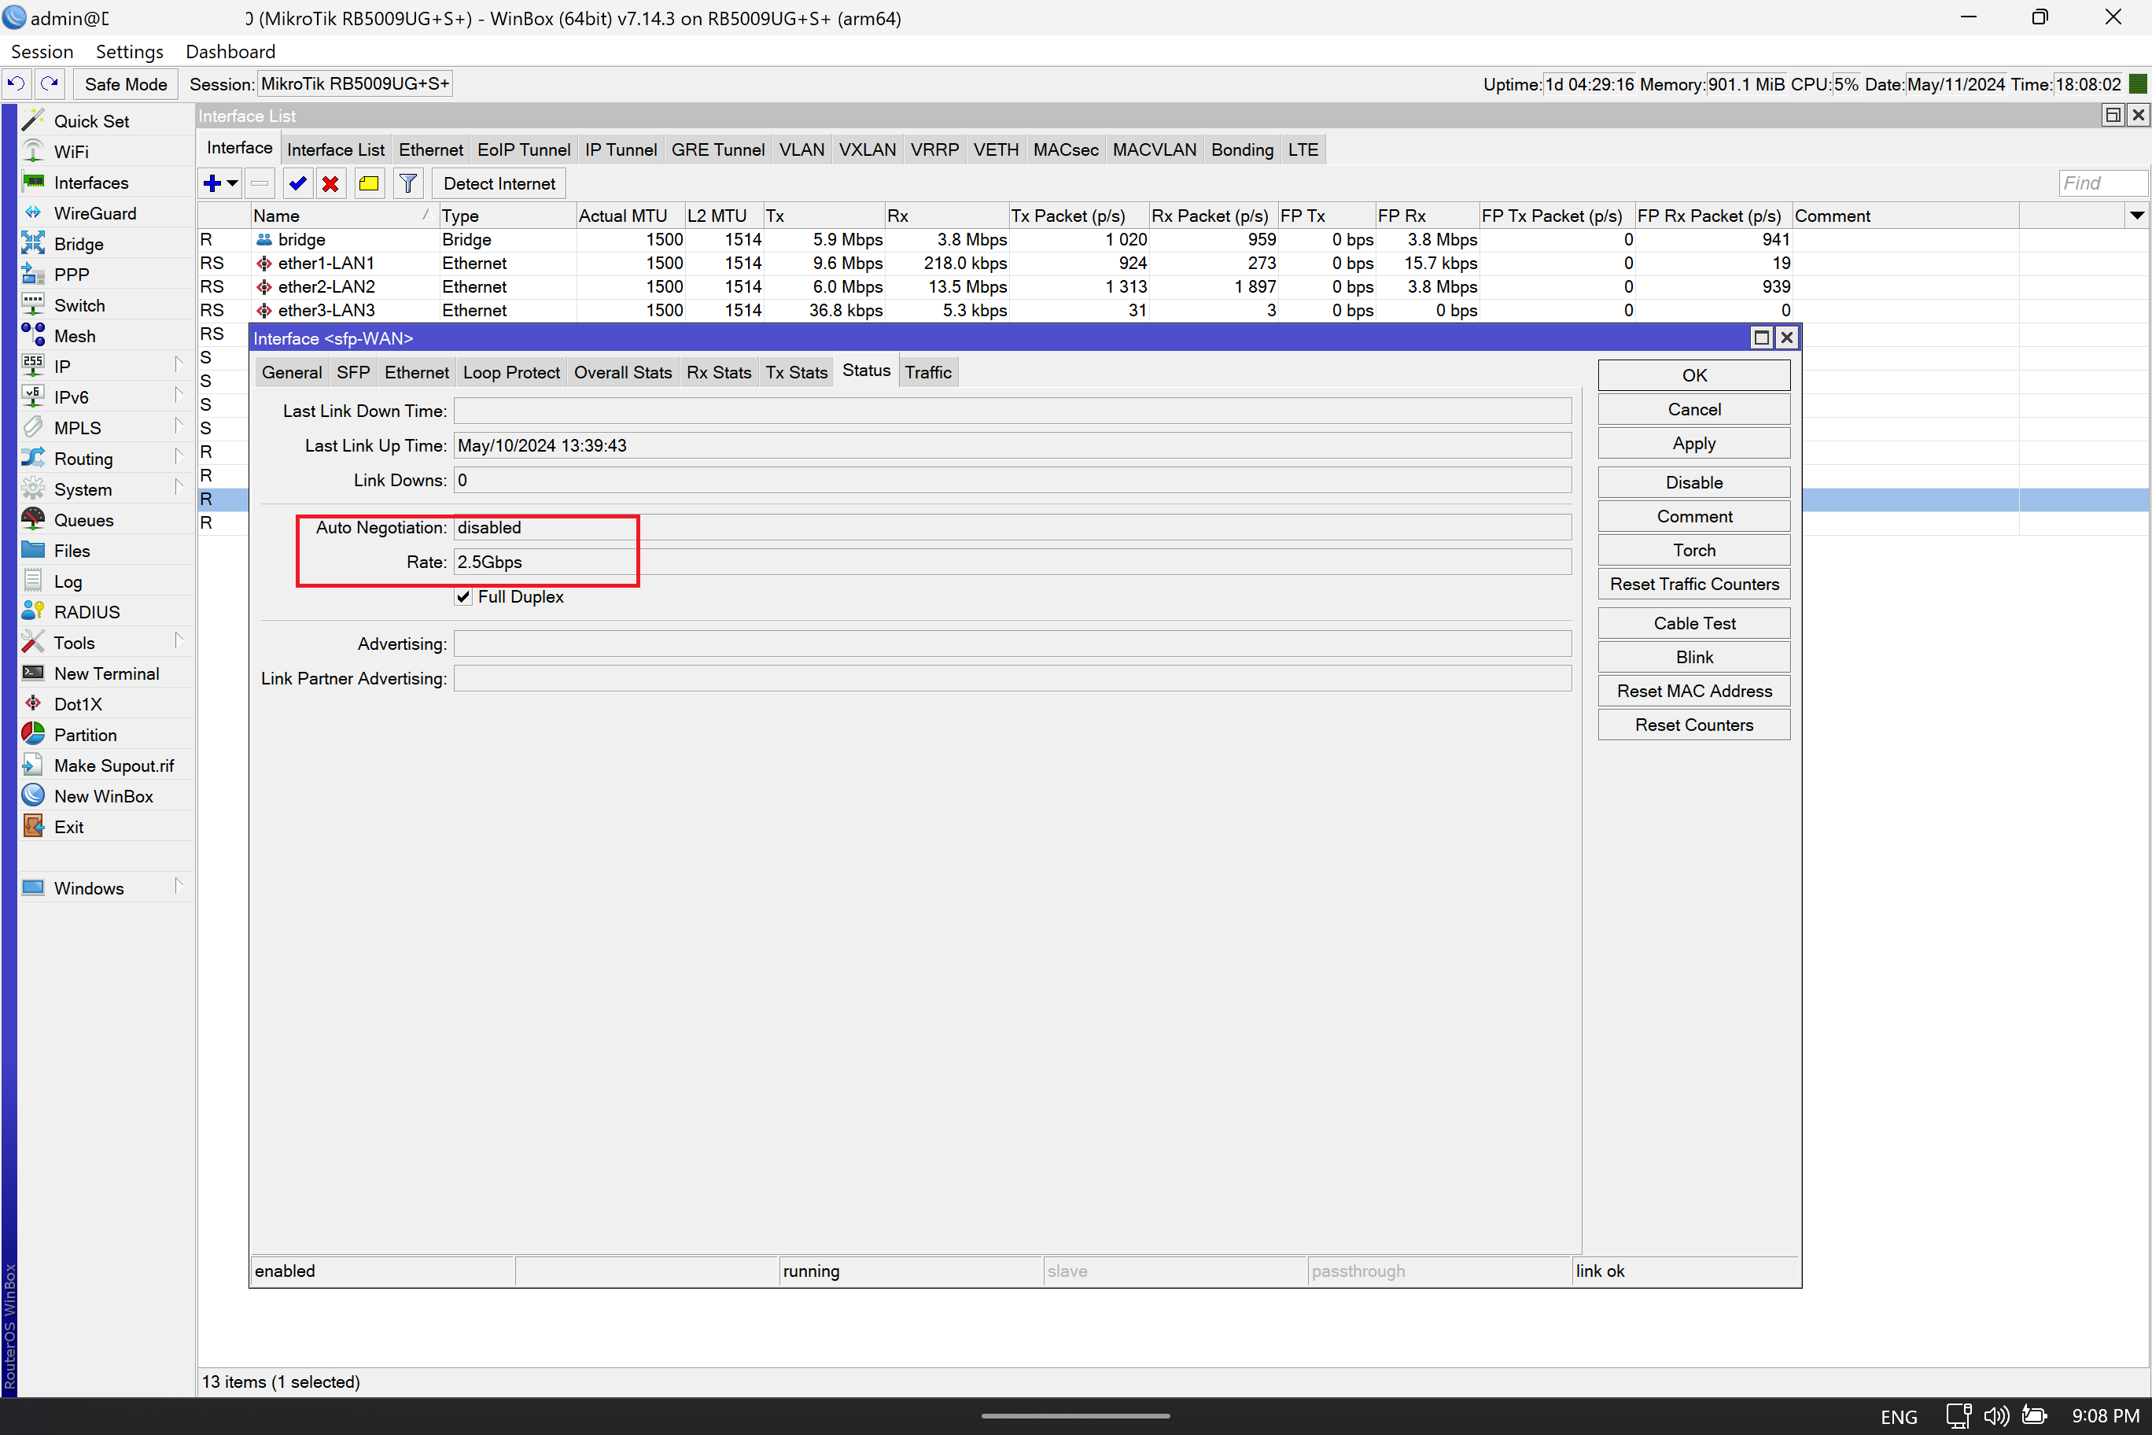The width and height of the screenshot is (2152, 1435).
Task: Expand the IPv6 submenu
Action: coord(179,397)
